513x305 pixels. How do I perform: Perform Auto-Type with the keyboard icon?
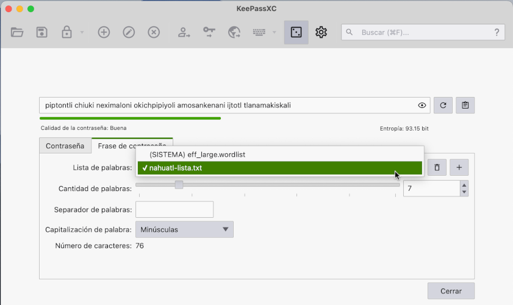(x=259, y=32)
